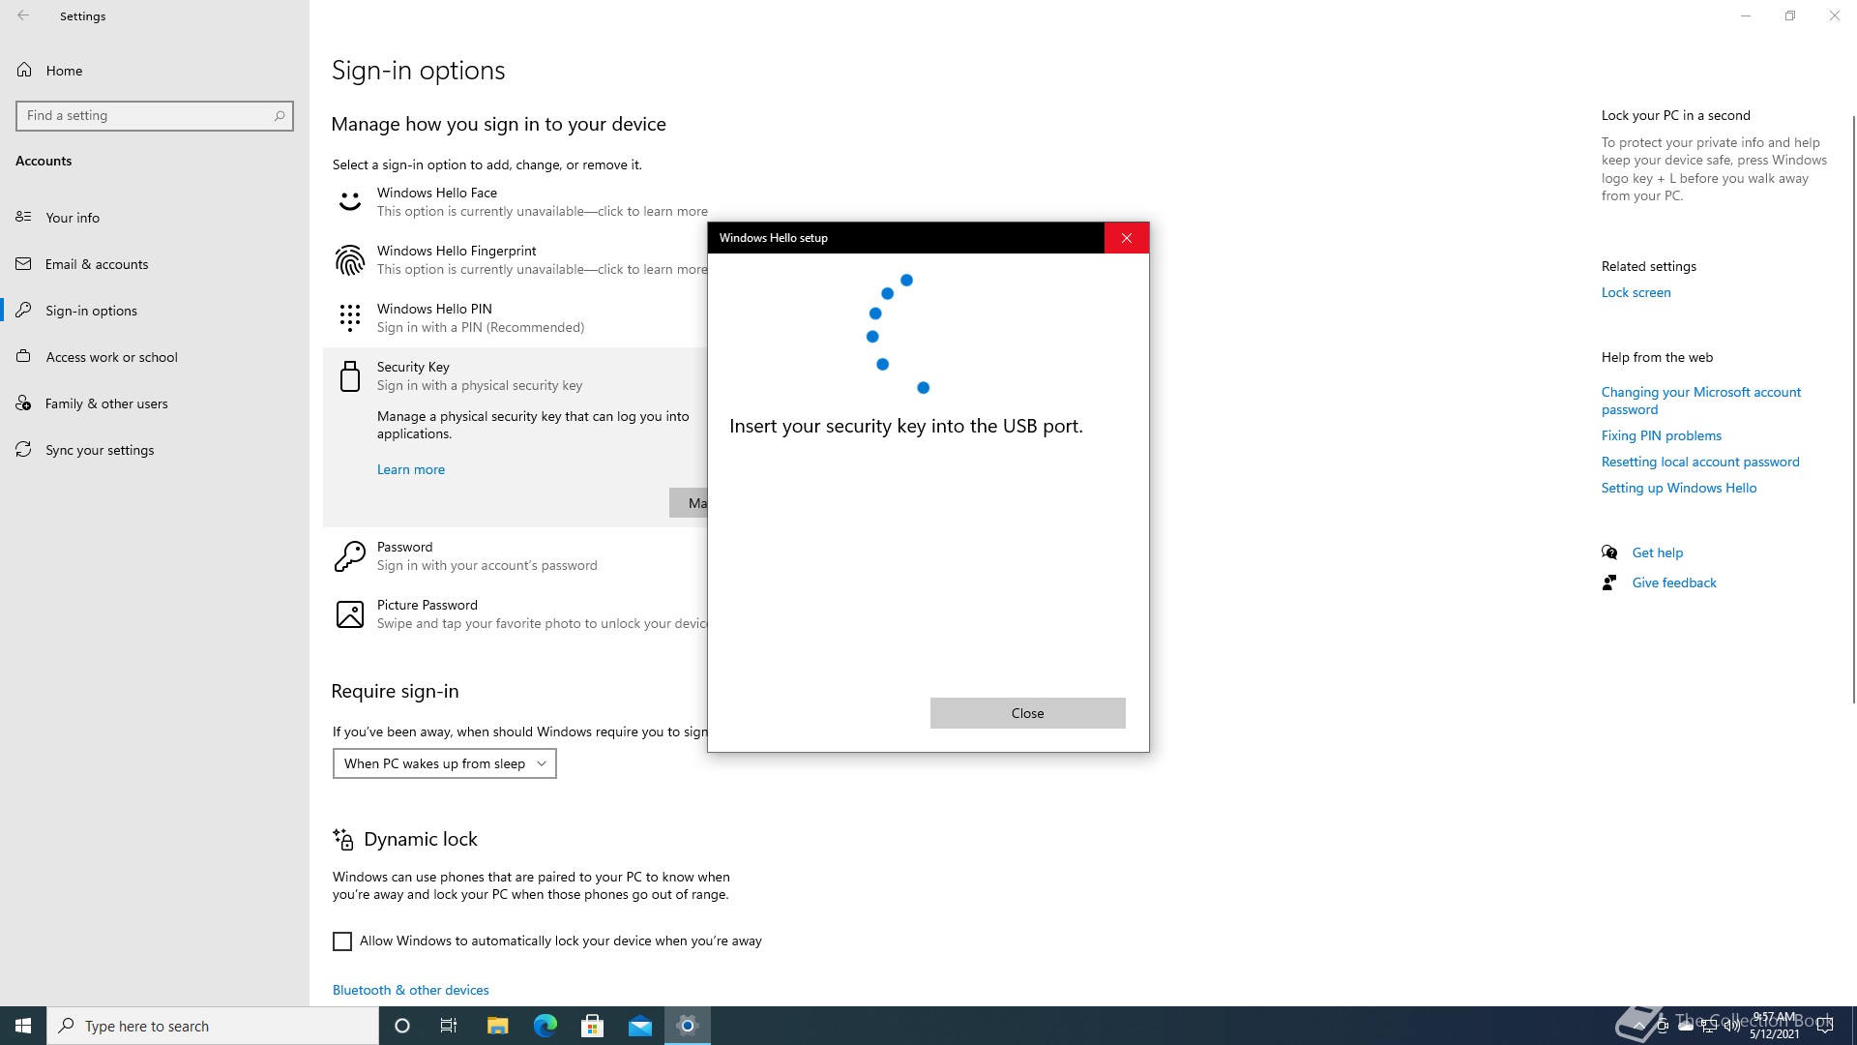Open the Fixing PIN problems link
The image size is (1857, 1045).
[x=1661, y=436]
